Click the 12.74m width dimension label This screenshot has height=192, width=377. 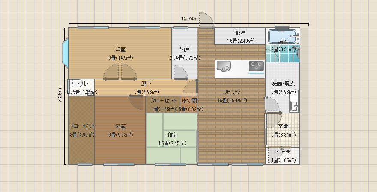(189, 19)
